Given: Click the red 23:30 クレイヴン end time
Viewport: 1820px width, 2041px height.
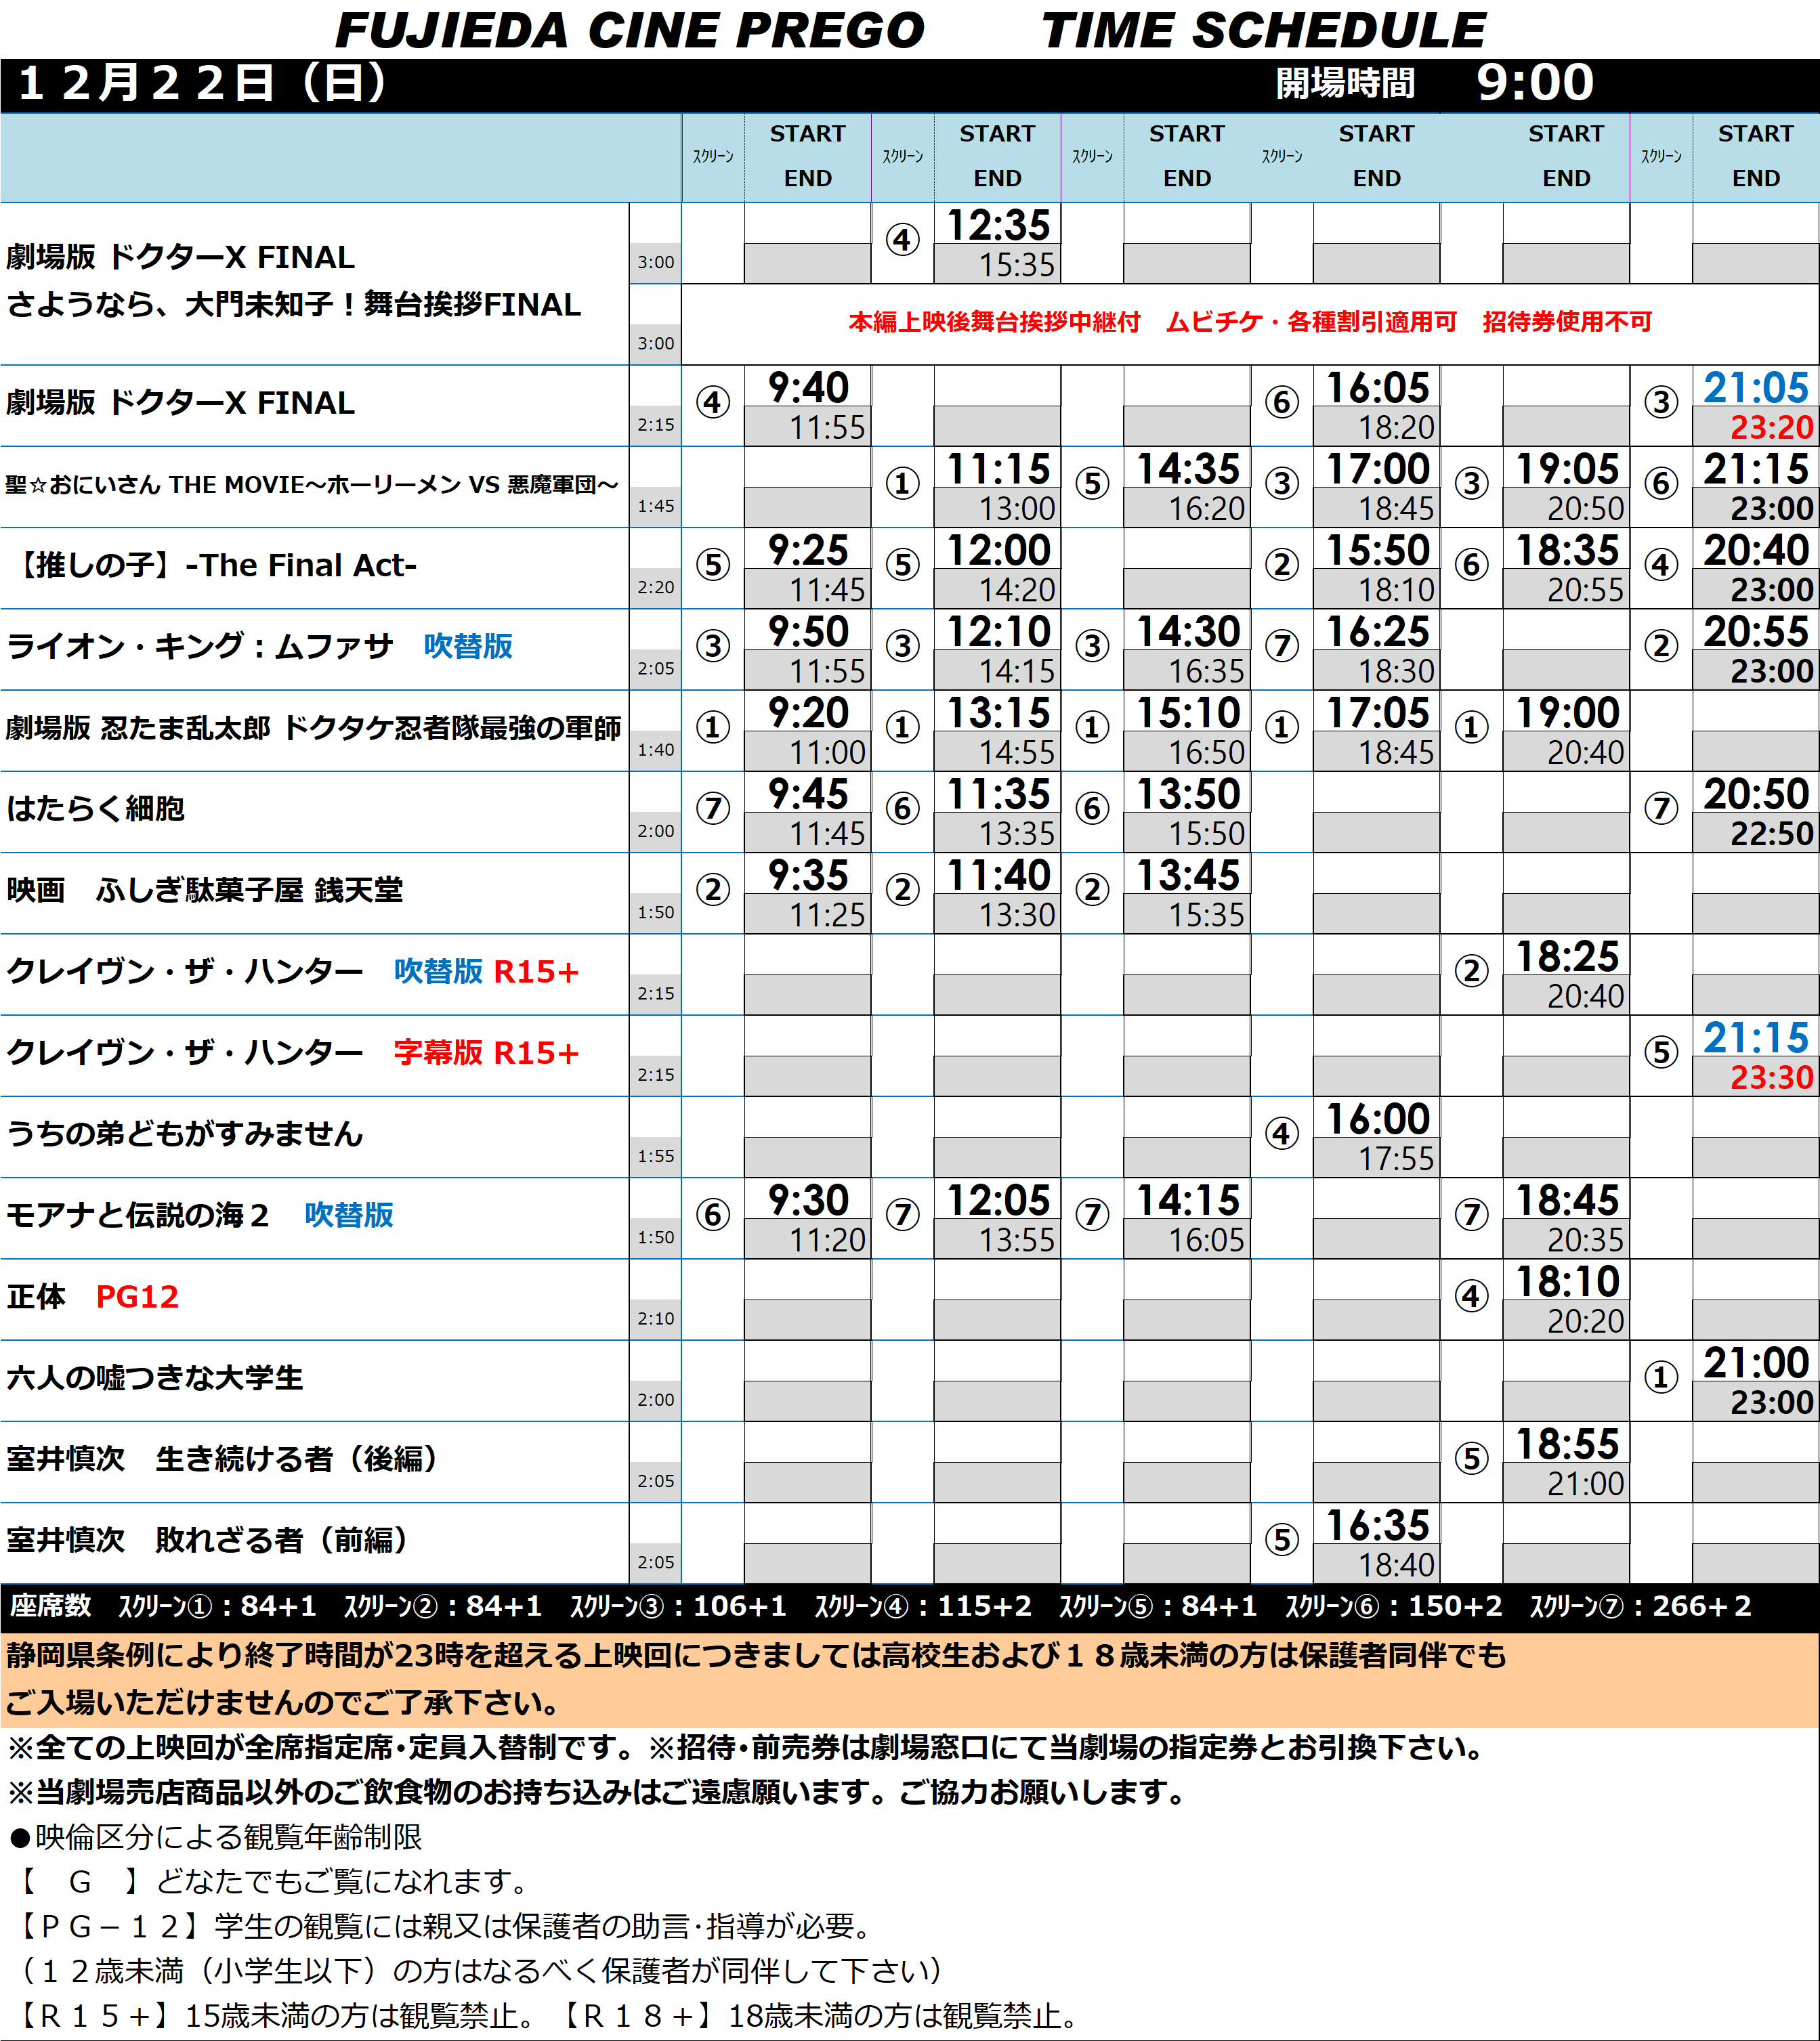Looking at the screenshot, I should coord(1771,1077).
